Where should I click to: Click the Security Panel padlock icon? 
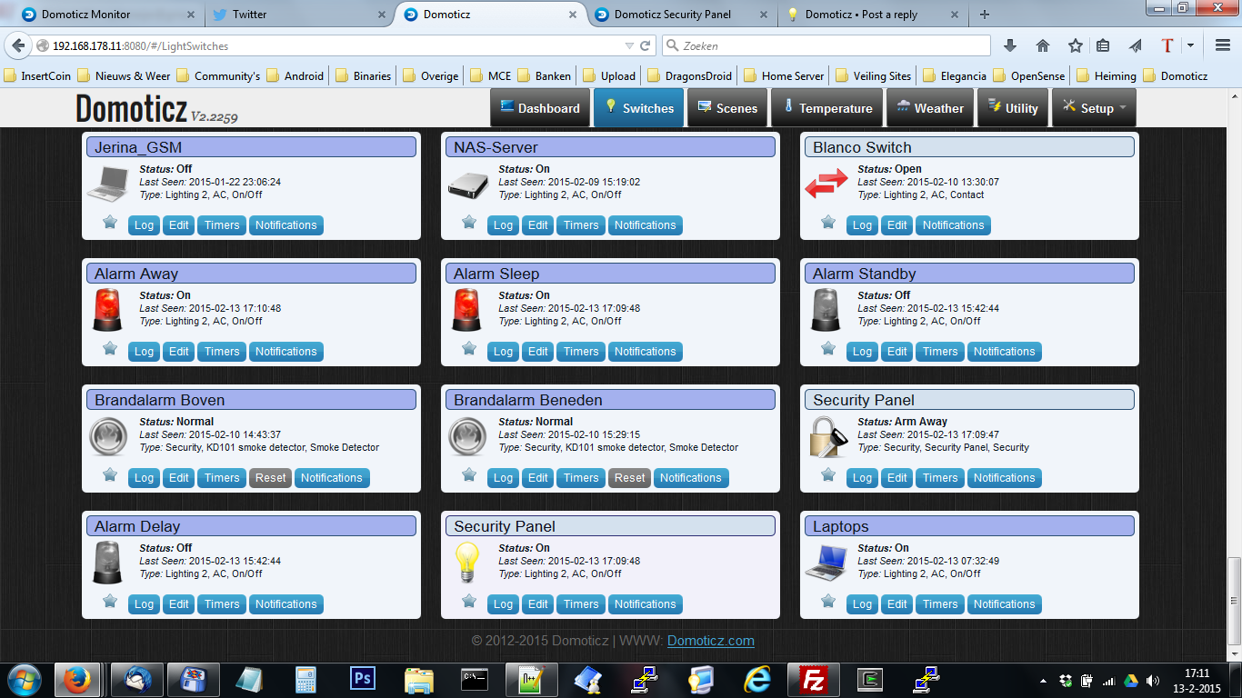[x=827, y=436]
